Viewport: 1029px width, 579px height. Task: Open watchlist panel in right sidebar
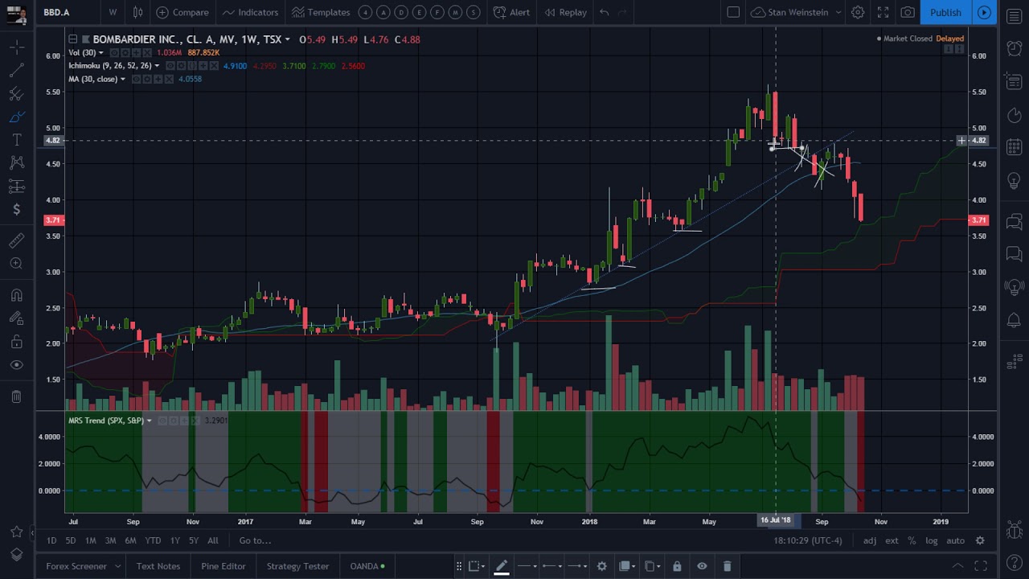(1014, 15)
